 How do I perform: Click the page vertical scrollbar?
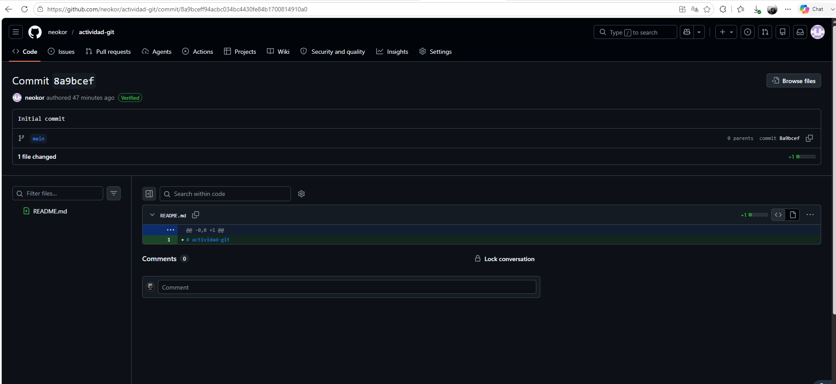[834, 171]
